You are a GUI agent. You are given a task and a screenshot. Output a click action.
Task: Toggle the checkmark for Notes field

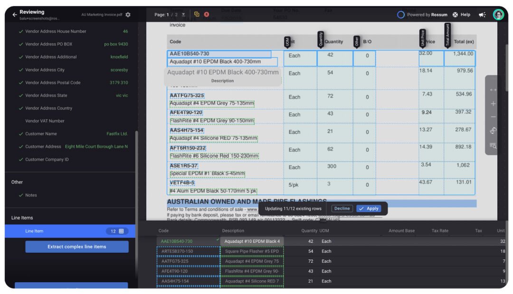pyautogui.click(x=20, y=195)
